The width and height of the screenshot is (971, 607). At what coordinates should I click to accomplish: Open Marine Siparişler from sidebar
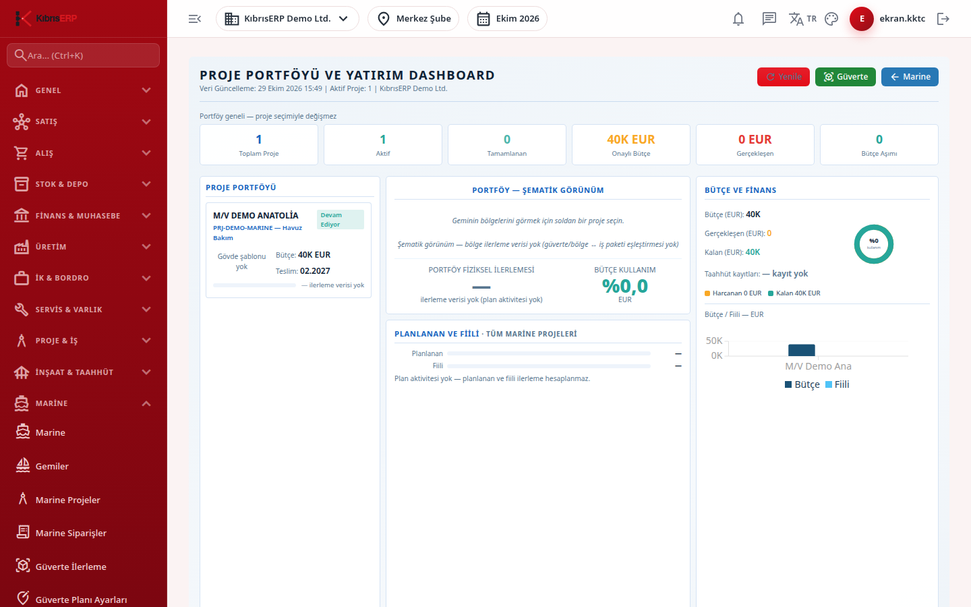click(84, 533)
